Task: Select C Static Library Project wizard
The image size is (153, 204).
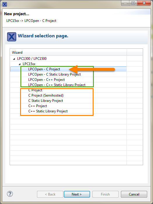Action: [x=45, y=101]
